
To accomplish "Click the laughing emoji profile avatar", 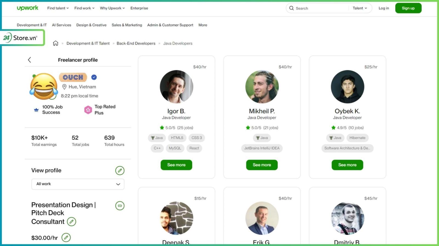I will pos(44,86).
